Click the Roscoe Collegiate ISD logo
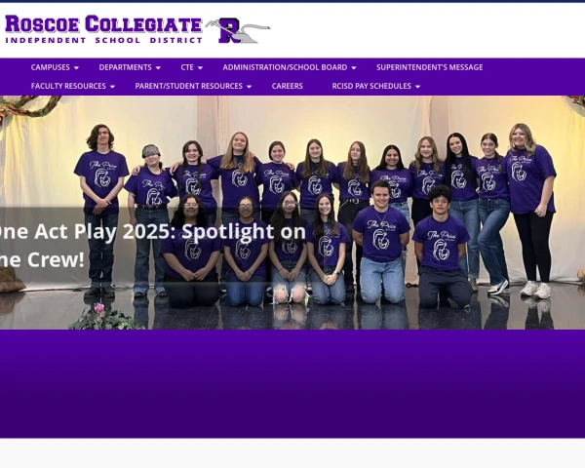The image size is (585, 468). click(137, 29)
